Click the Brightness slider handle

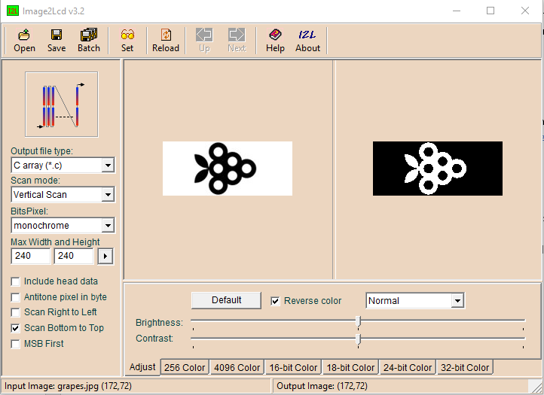click(359, 322)
